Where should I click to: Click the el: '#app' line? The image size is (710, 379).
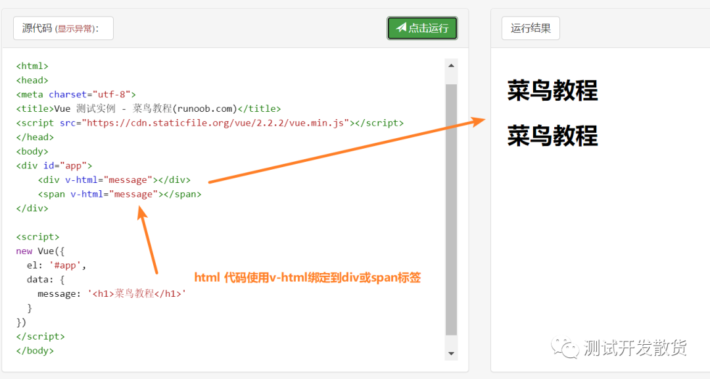[x=57, y=265]
